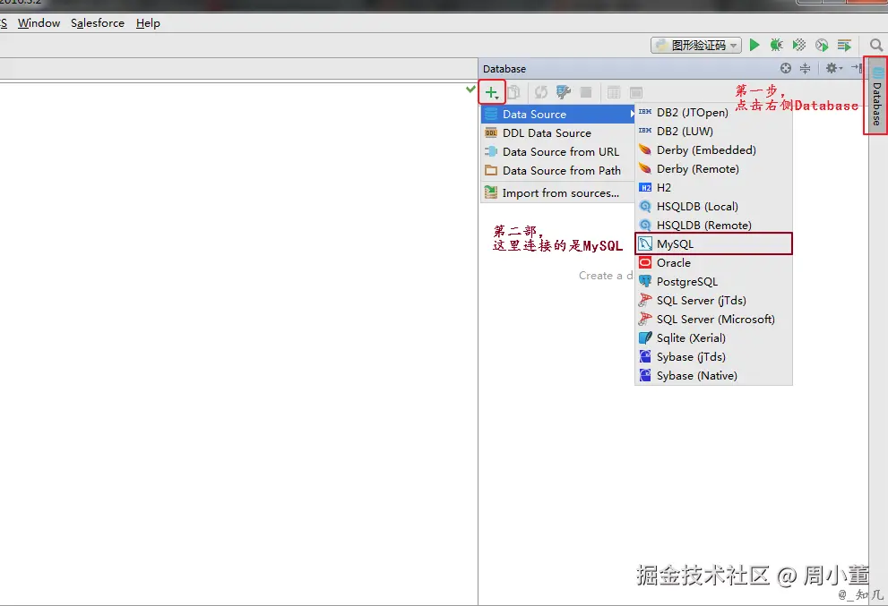Click the Run with Coverage icon
This screenshot has width=888, height=606.
coord(799,45)
